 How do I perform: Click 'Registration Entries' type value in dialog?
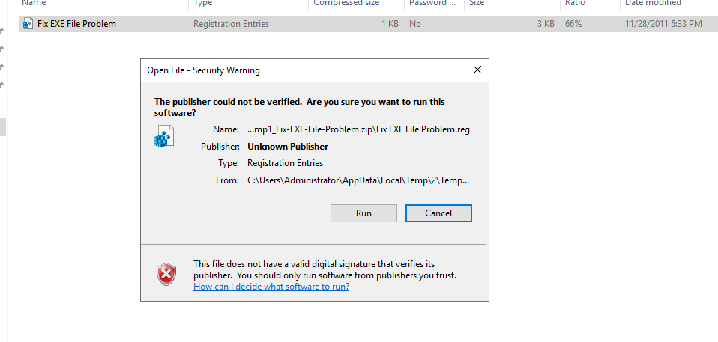click(x=285, y=163)
